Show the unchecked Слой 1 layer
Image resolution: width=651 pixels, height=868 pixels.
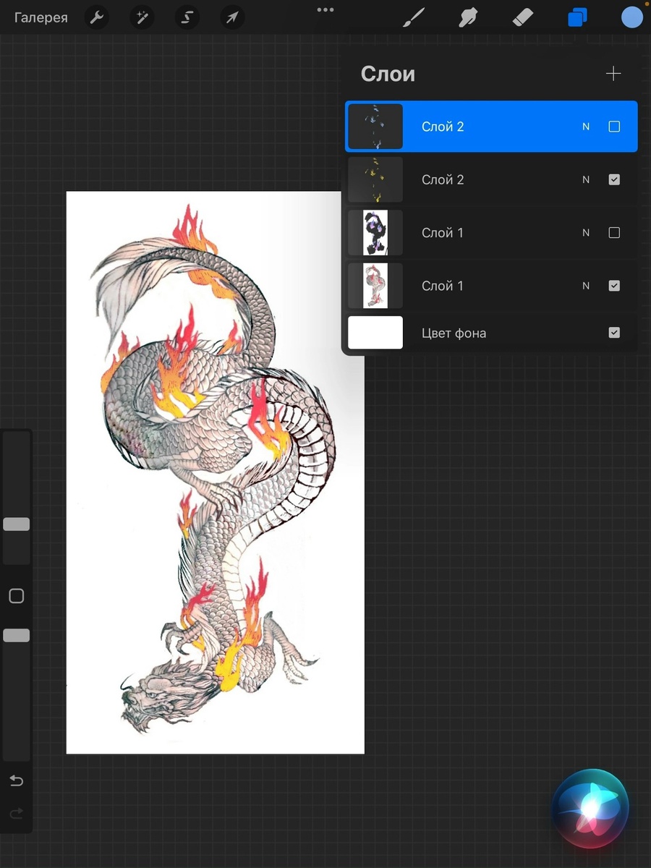[614, 233]
